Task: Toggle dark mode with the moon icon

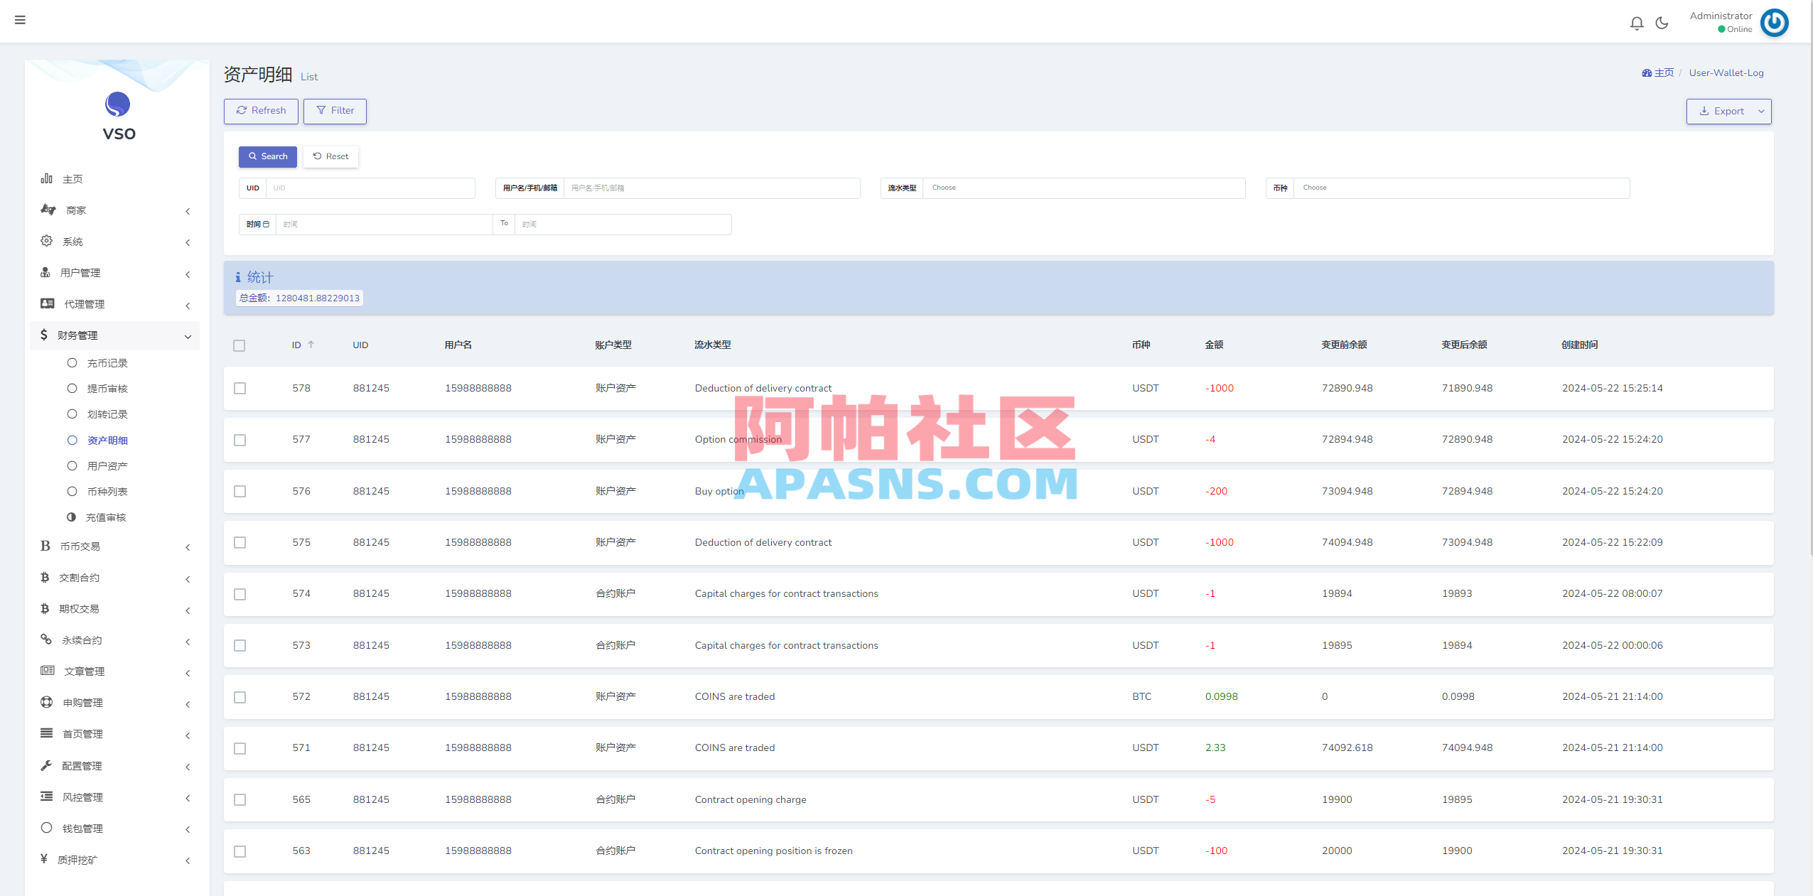Action: (1662, 22)
